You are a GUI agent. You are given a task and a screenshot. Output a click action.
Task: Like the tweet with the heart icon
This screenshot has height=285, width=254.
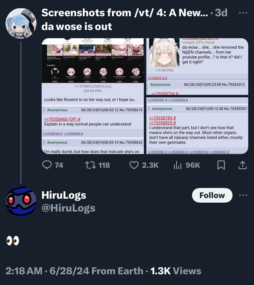tap(134, 165)
